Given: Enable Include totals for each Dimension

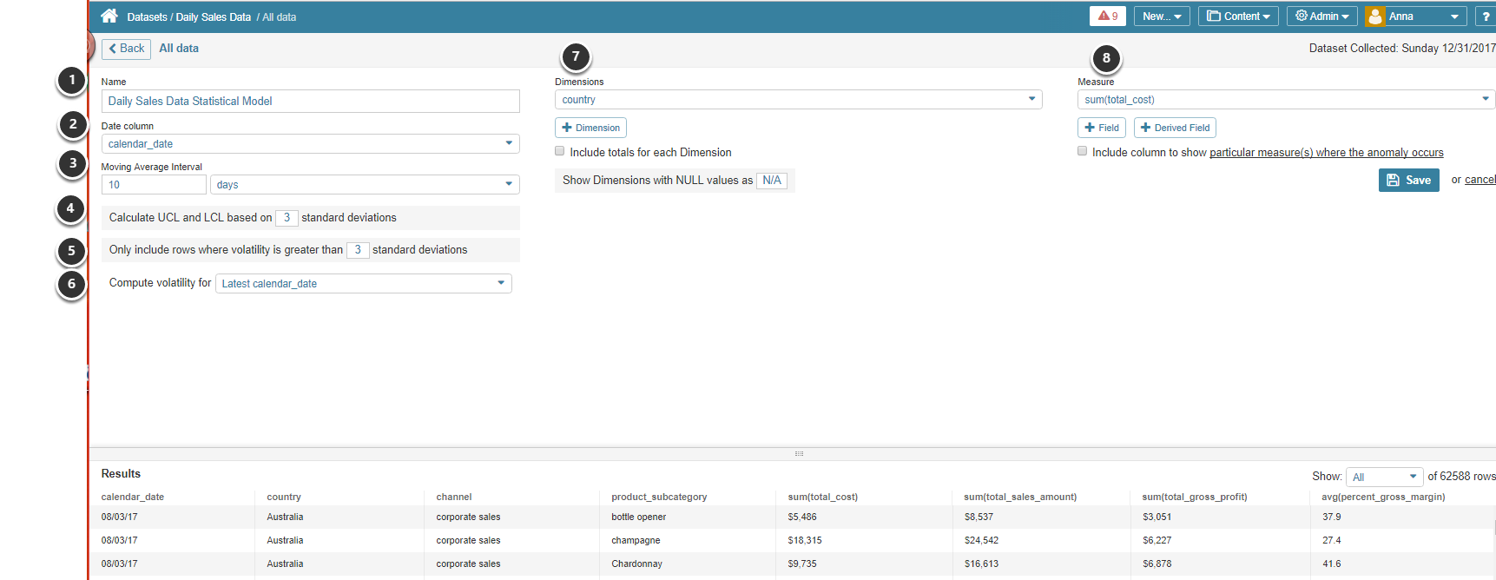Looking at the screenshot, I should 560,151.
